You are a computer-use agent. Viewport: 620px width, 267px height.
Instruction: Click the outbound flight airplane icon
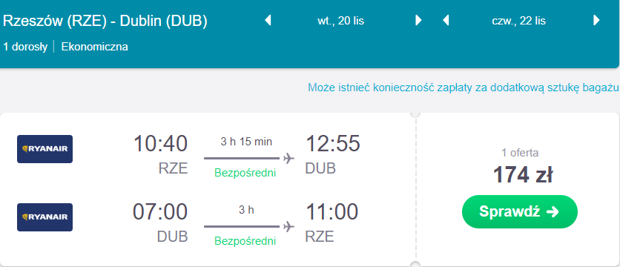coord(289,159)
